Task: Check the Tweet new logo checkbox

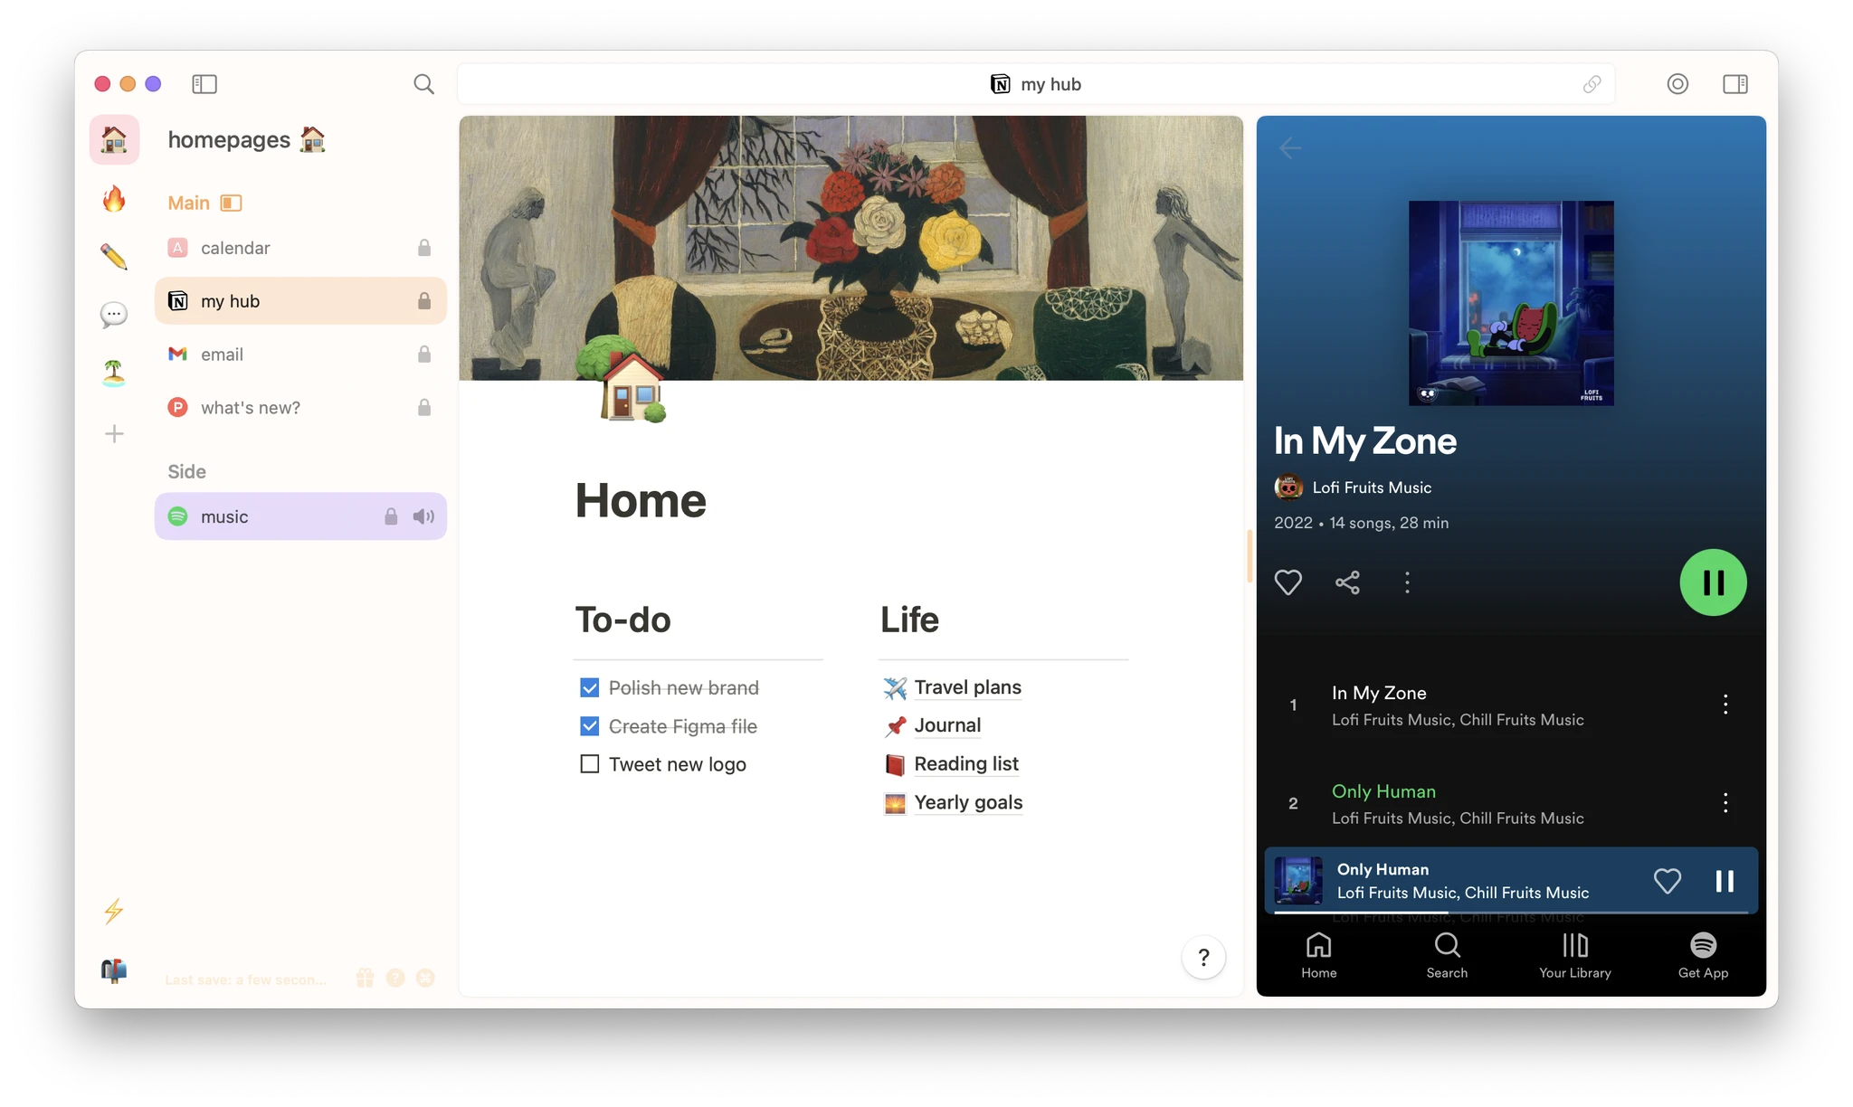Action: click(590, 764)
